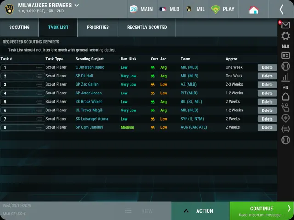This screenshot has height=220, width=294.
Task: Switch to the SCOUTING tab
Action: [x=19, y=27]
